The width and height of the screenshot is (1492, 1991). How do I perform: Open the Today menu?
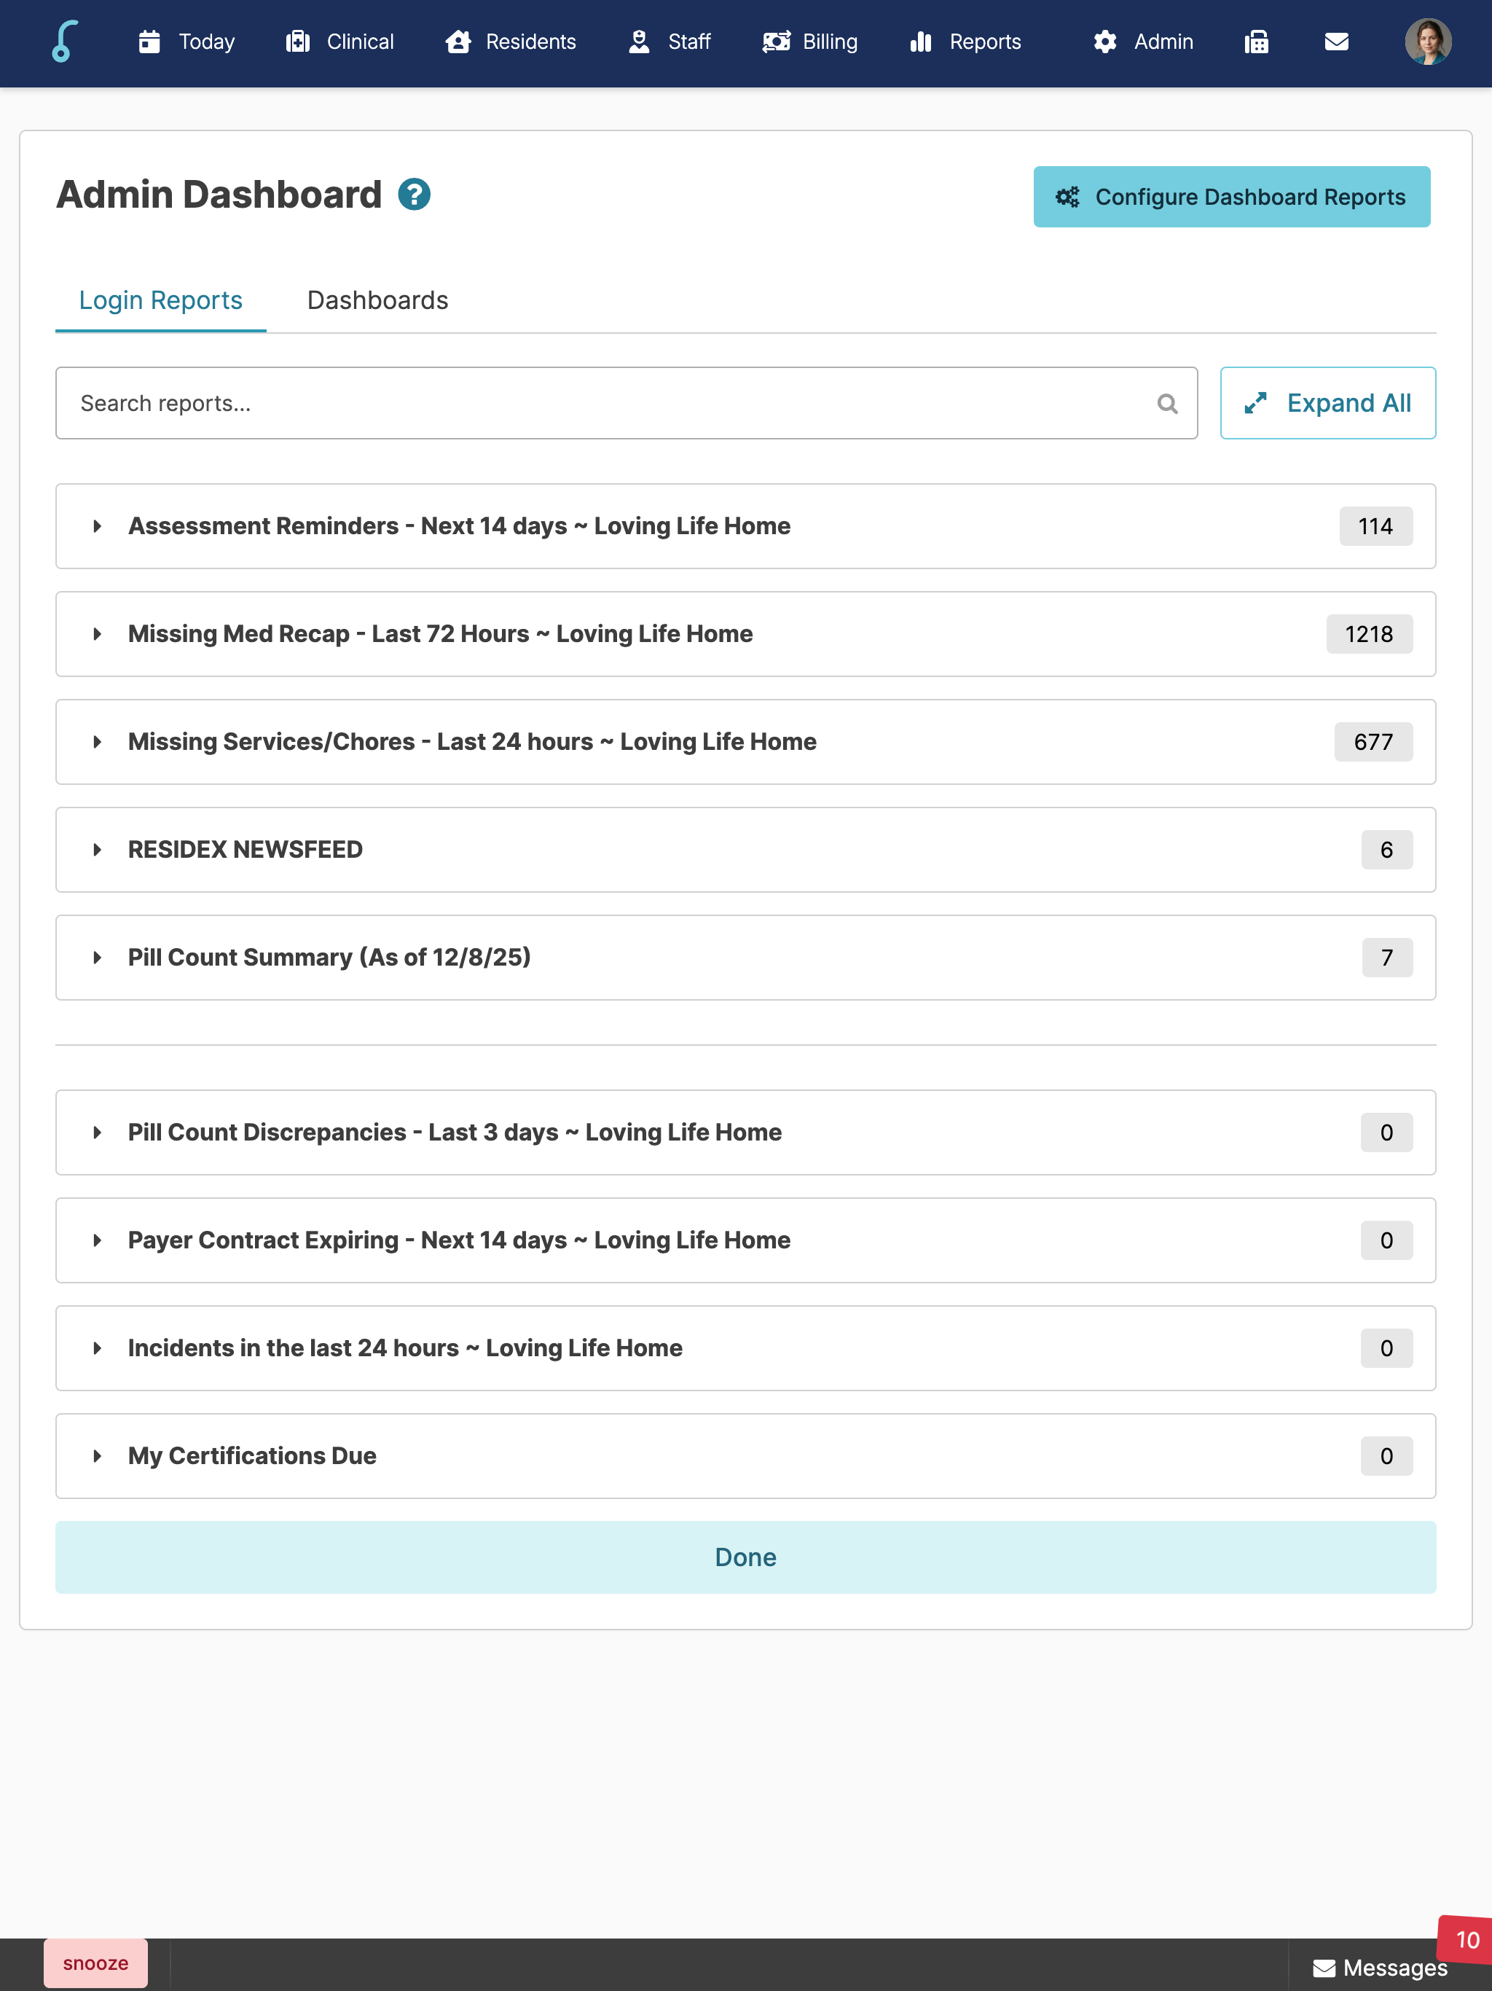click(187, 42)
